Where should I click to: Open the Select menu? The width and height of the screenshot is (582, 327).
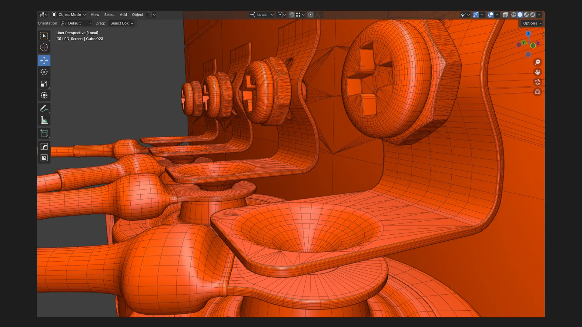[109, 15]
